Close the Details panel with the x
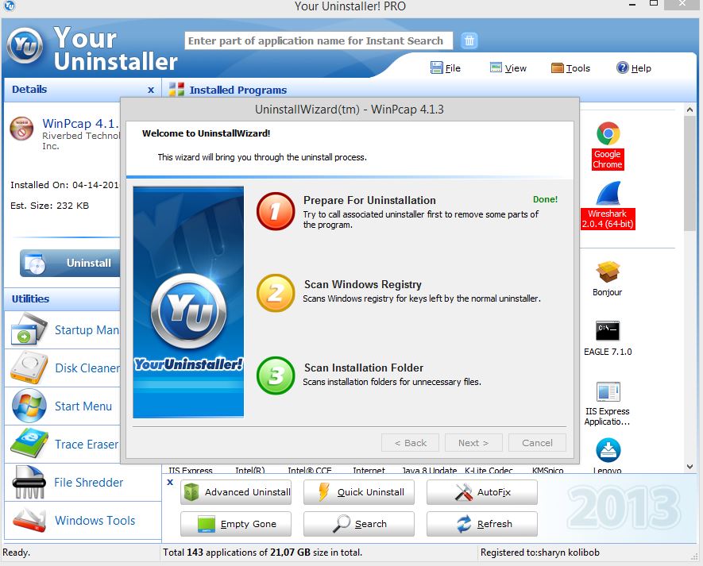This screenshot has height=566, width=703. (151, 90)
